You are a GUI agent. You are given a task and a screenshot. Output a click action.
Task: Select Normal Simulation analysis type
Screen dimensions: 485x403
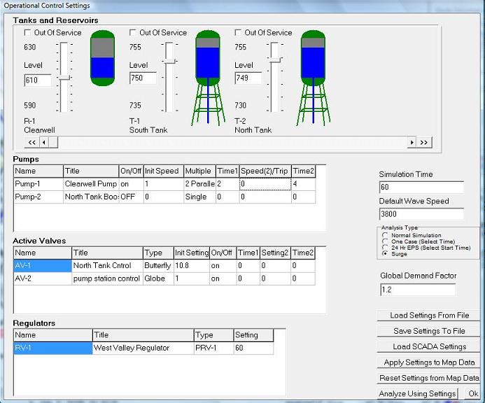385,235
